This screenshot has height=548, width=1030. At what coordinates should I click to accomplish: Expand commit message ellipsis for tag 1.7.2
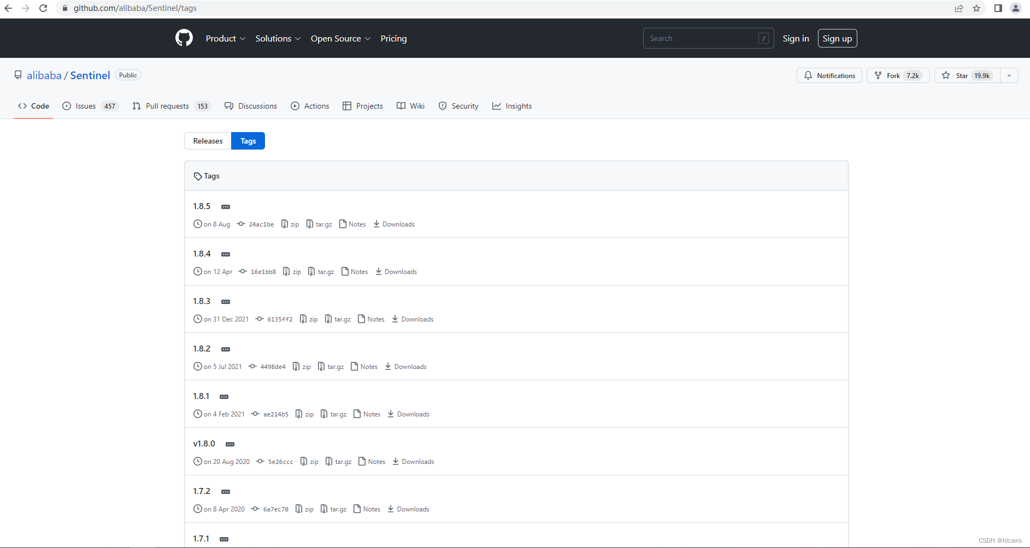click(x=226, y=492)
